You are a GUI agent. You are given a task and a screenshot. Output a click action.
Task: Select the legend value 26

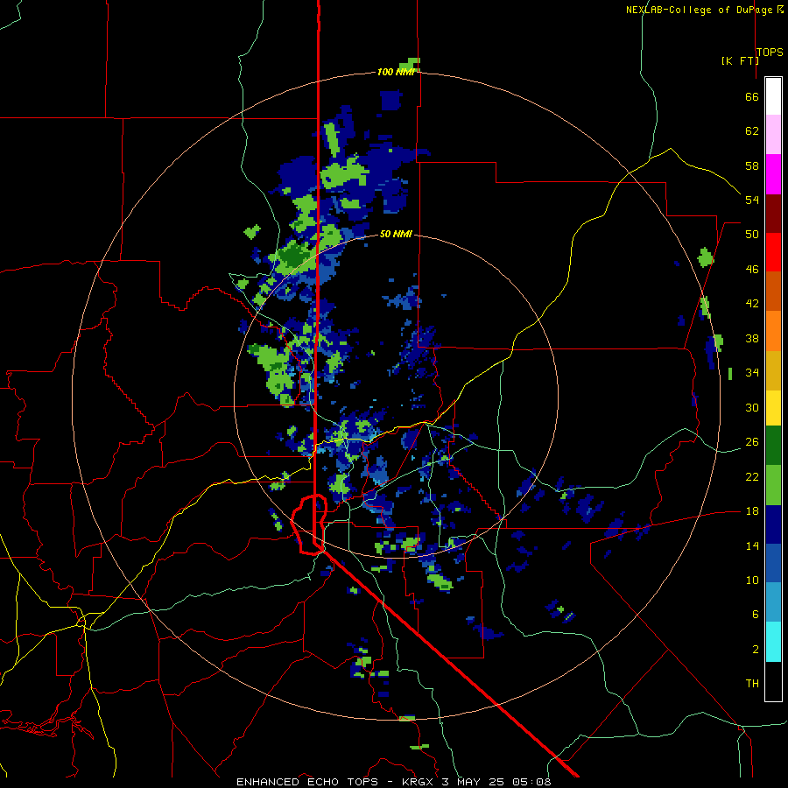pos(752,442)
